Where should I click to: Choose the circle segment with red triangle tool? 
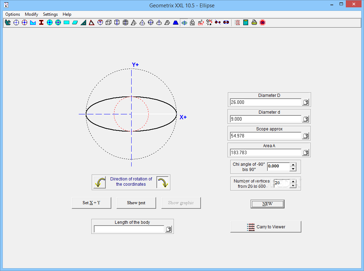(100, 22)
